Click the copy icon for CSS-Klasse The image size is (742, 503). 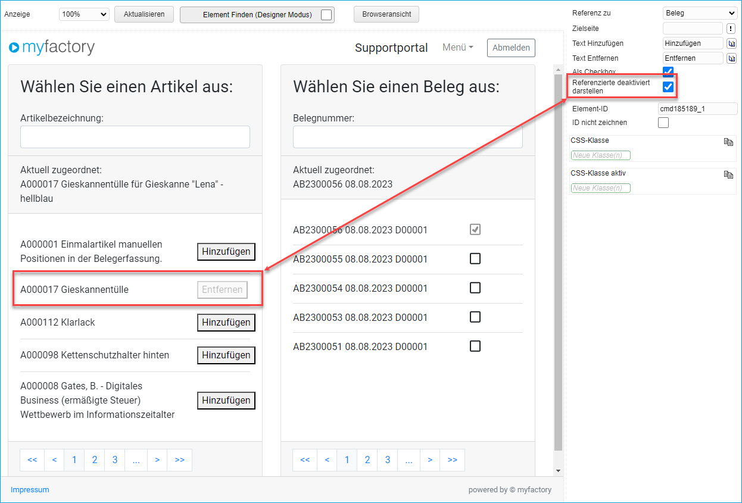[x=728, y=142]
